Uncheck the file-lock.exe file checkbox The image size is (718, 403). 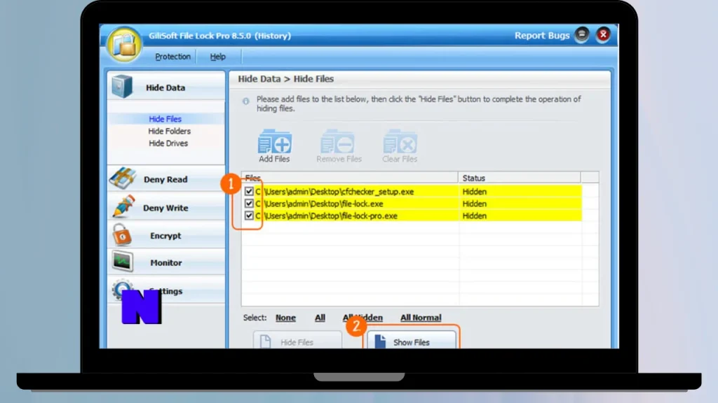pos(249,204)
